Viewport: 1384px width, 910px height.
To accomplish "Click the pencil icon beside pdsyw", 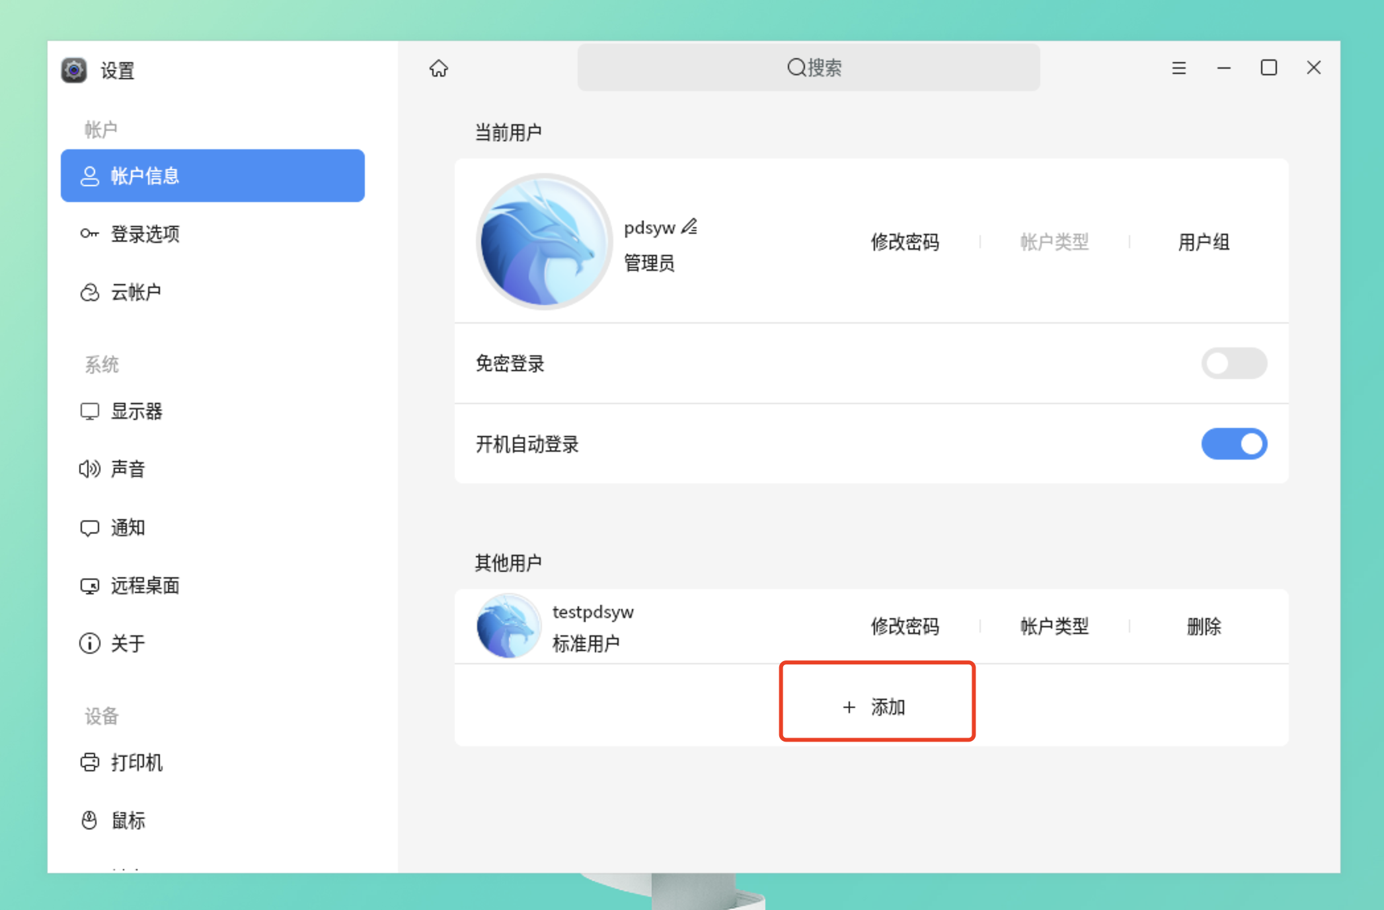I will (689, 227).
